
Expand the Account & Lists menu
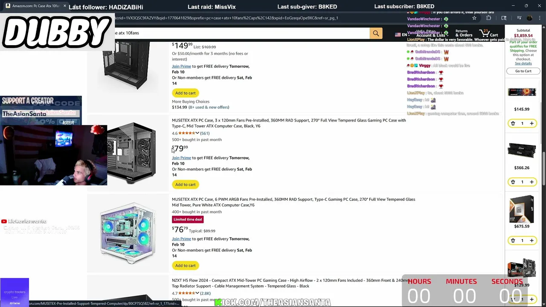(431, 35)
